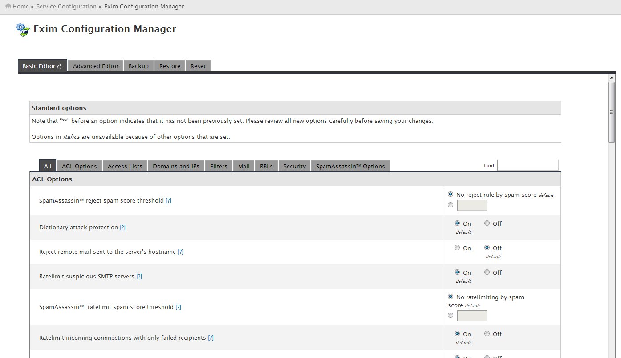
Task: Click 'Ratelimit incoming connnections with only failed recipients' label
Action: pyautogui.click(x=122, y=338)
